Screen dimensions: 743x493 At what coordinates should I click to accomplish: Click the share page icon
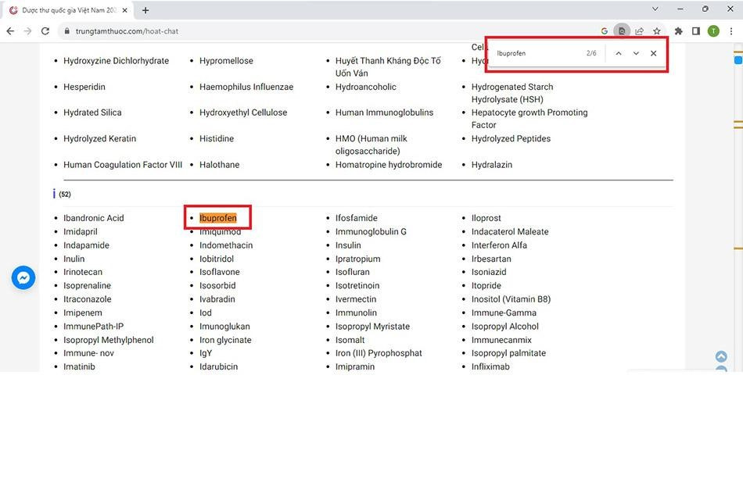pyautogui.click(x=639, y=31)
